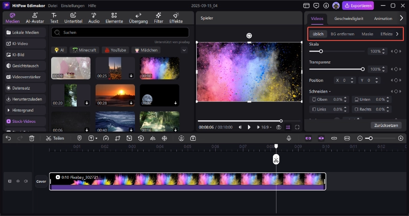
Task: Enter fullscreen player mode
Action: click(x=297, y=127)
